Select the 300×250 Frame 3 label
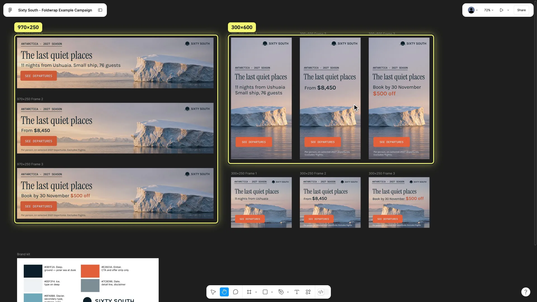This screenshot has width=537, height=302. point(382,173)
